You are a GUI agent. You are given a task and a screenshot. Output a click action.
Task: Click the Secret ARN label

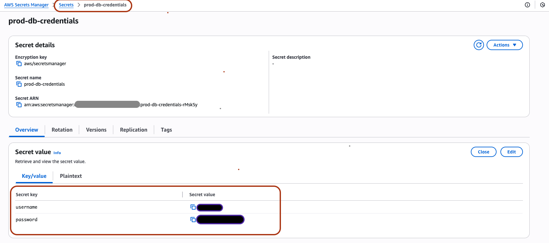click(27, 98)
